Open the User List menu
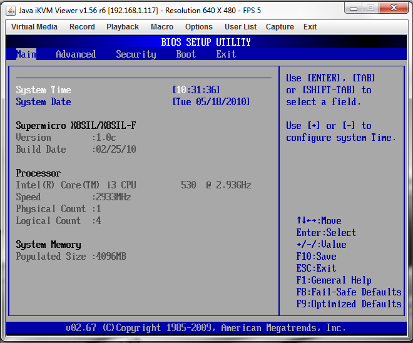413x343 pixels. pyautogui.click(x=241, y=27)
